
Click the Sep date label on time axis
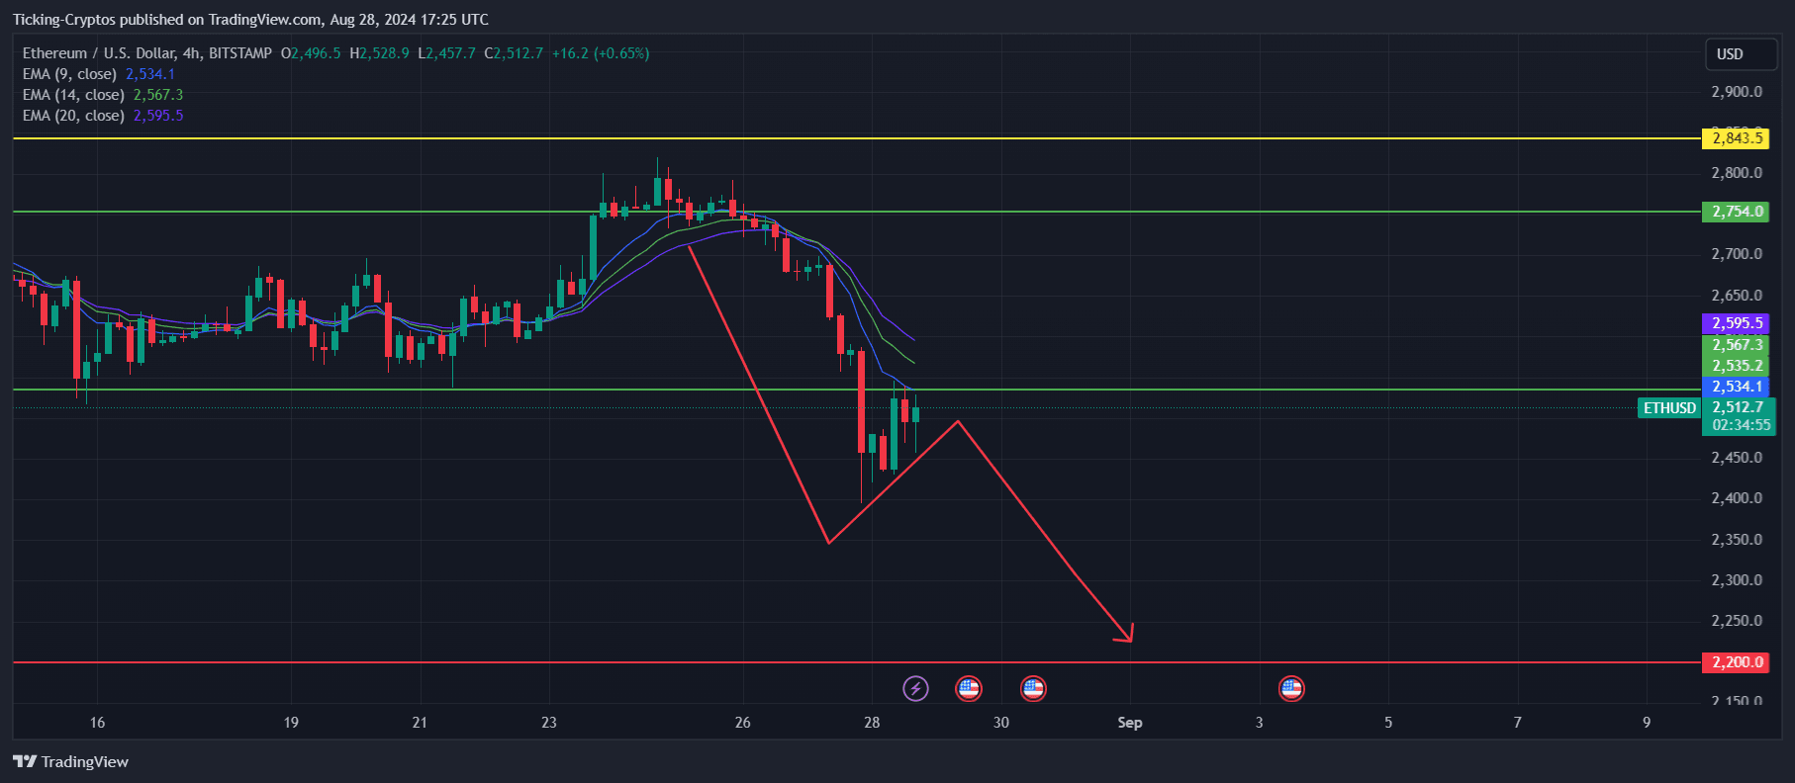coord(1130,723)
